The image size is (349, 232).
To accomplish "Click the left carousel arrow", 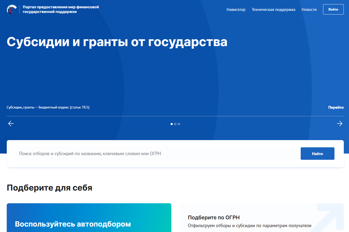I will pyautogui.click(x=11, y=123).
